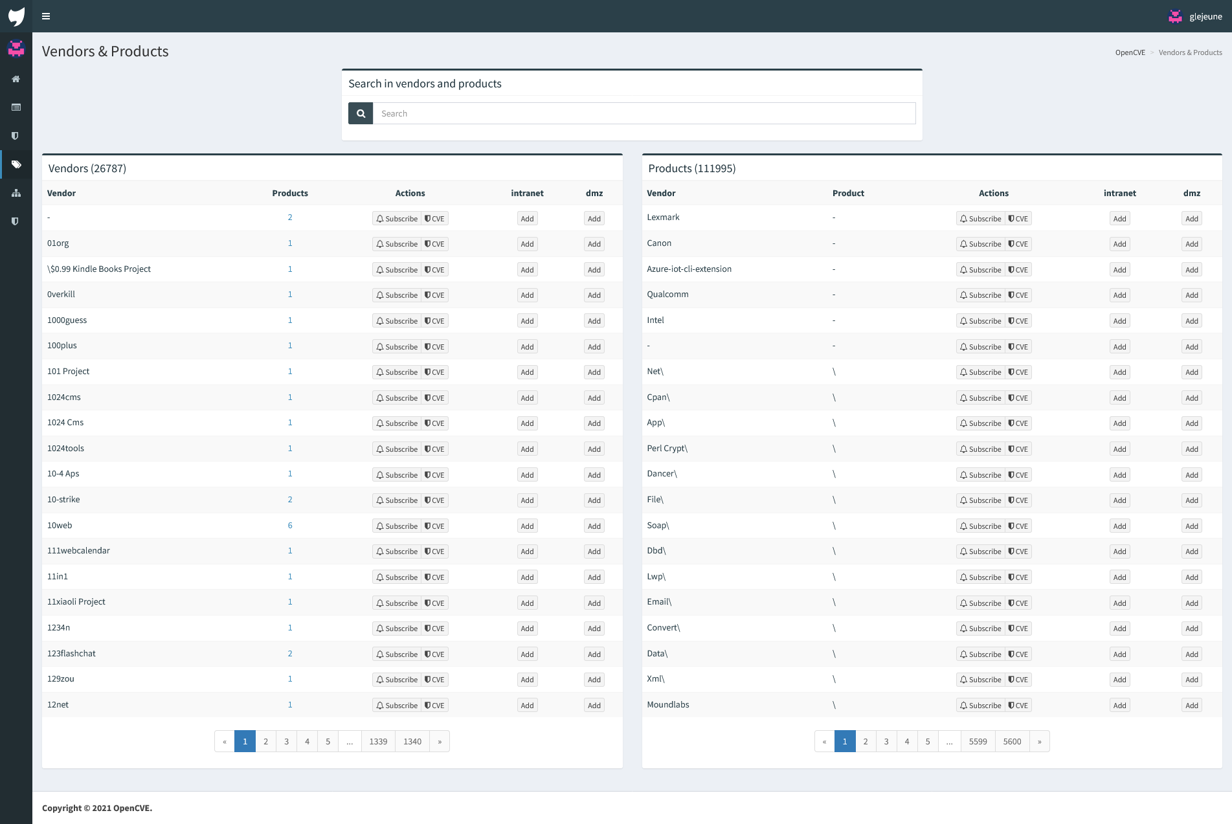This screenshot has height=824, width=1232.
Task: Add Xml\ product row to dmz
Action: (x=1192, y=680)
